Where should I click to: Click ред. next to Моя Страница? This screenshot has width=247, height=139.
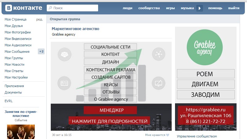click(40, 19)
